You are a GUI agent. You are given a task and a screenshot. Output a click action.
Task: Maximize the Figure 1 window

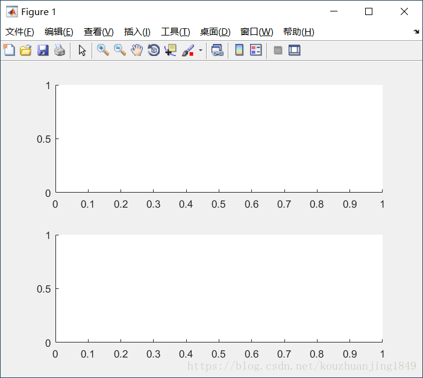click(369, 11)
